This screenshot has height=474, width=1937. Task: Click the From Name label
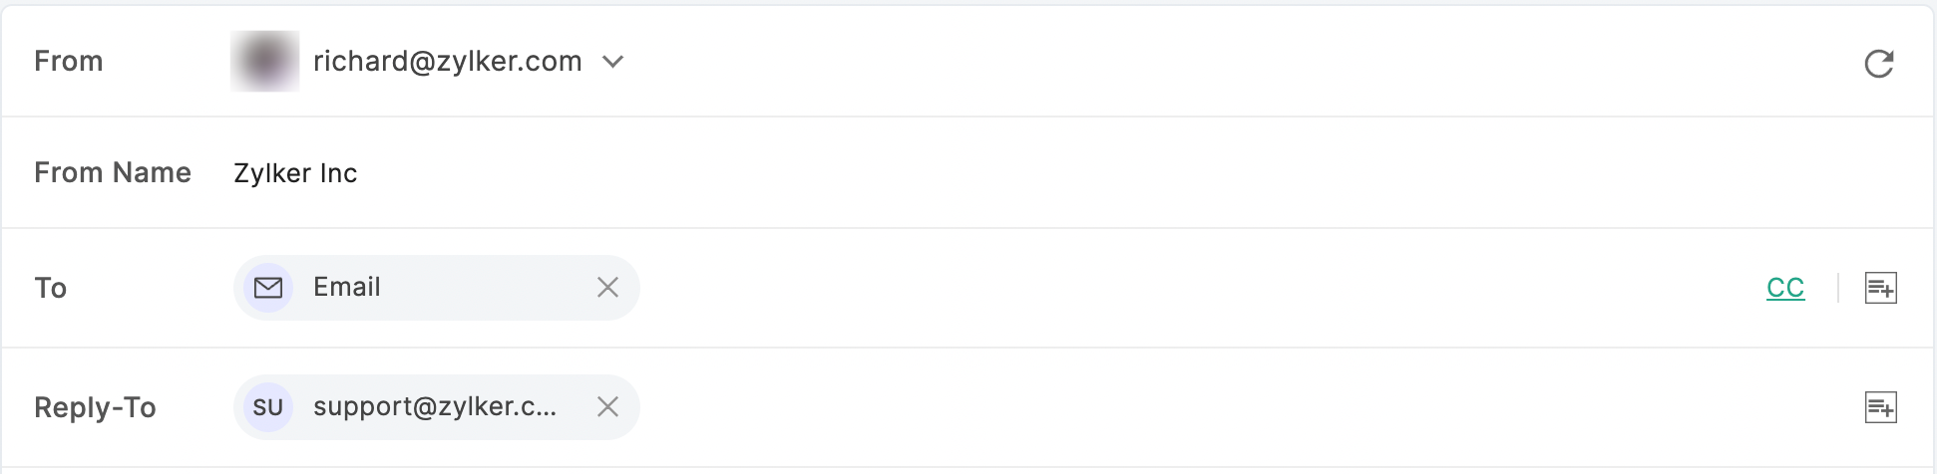(x=113, y=173)
